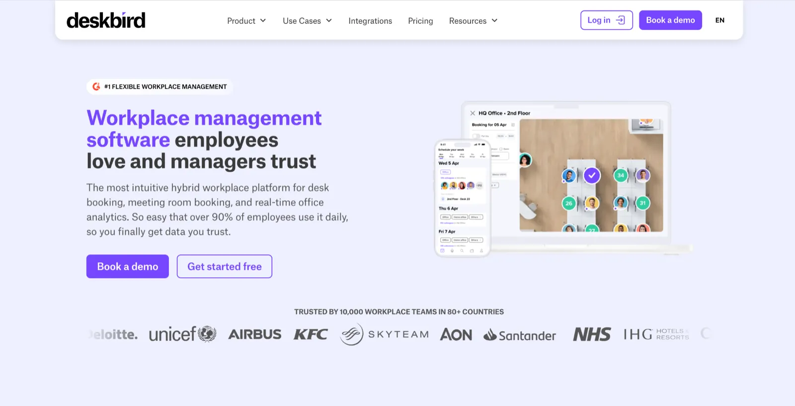Viewport: 795px width, 406px height.
Task: Expand the Use Cases menu
Action: click(307, 21)
